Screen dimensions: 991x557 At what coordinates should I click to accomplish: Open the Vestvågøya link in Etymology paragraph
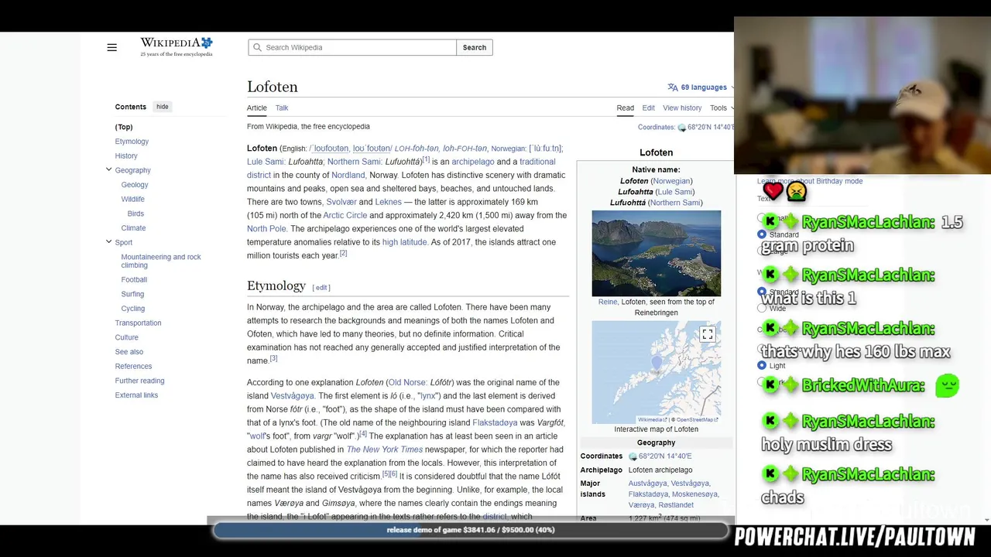tap(293, 396)
